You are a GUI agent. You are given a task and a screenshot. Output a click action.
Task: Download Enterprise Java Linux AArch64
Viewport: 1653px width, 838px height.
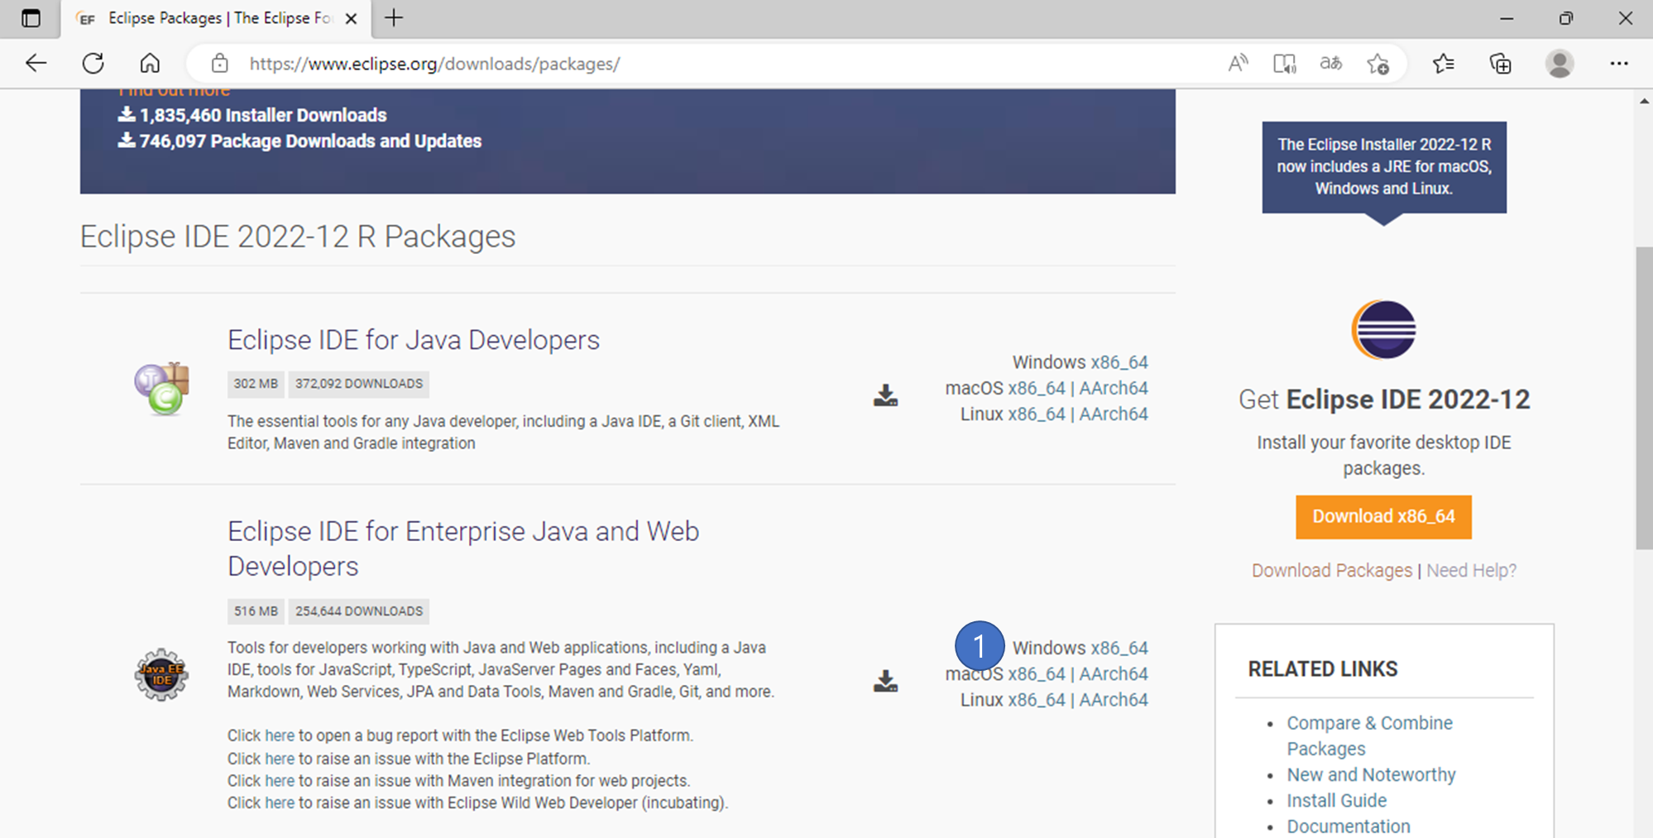(x=1114, y=699)
